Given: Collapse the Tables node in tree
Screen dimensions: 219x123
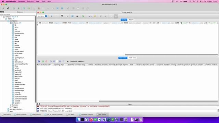Looking at the screenshot, I should (4, 19).
